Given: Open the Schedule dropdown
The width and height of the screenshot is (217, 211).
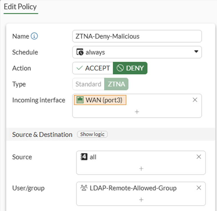Looking at the screenshot, I should coord(137,52).
